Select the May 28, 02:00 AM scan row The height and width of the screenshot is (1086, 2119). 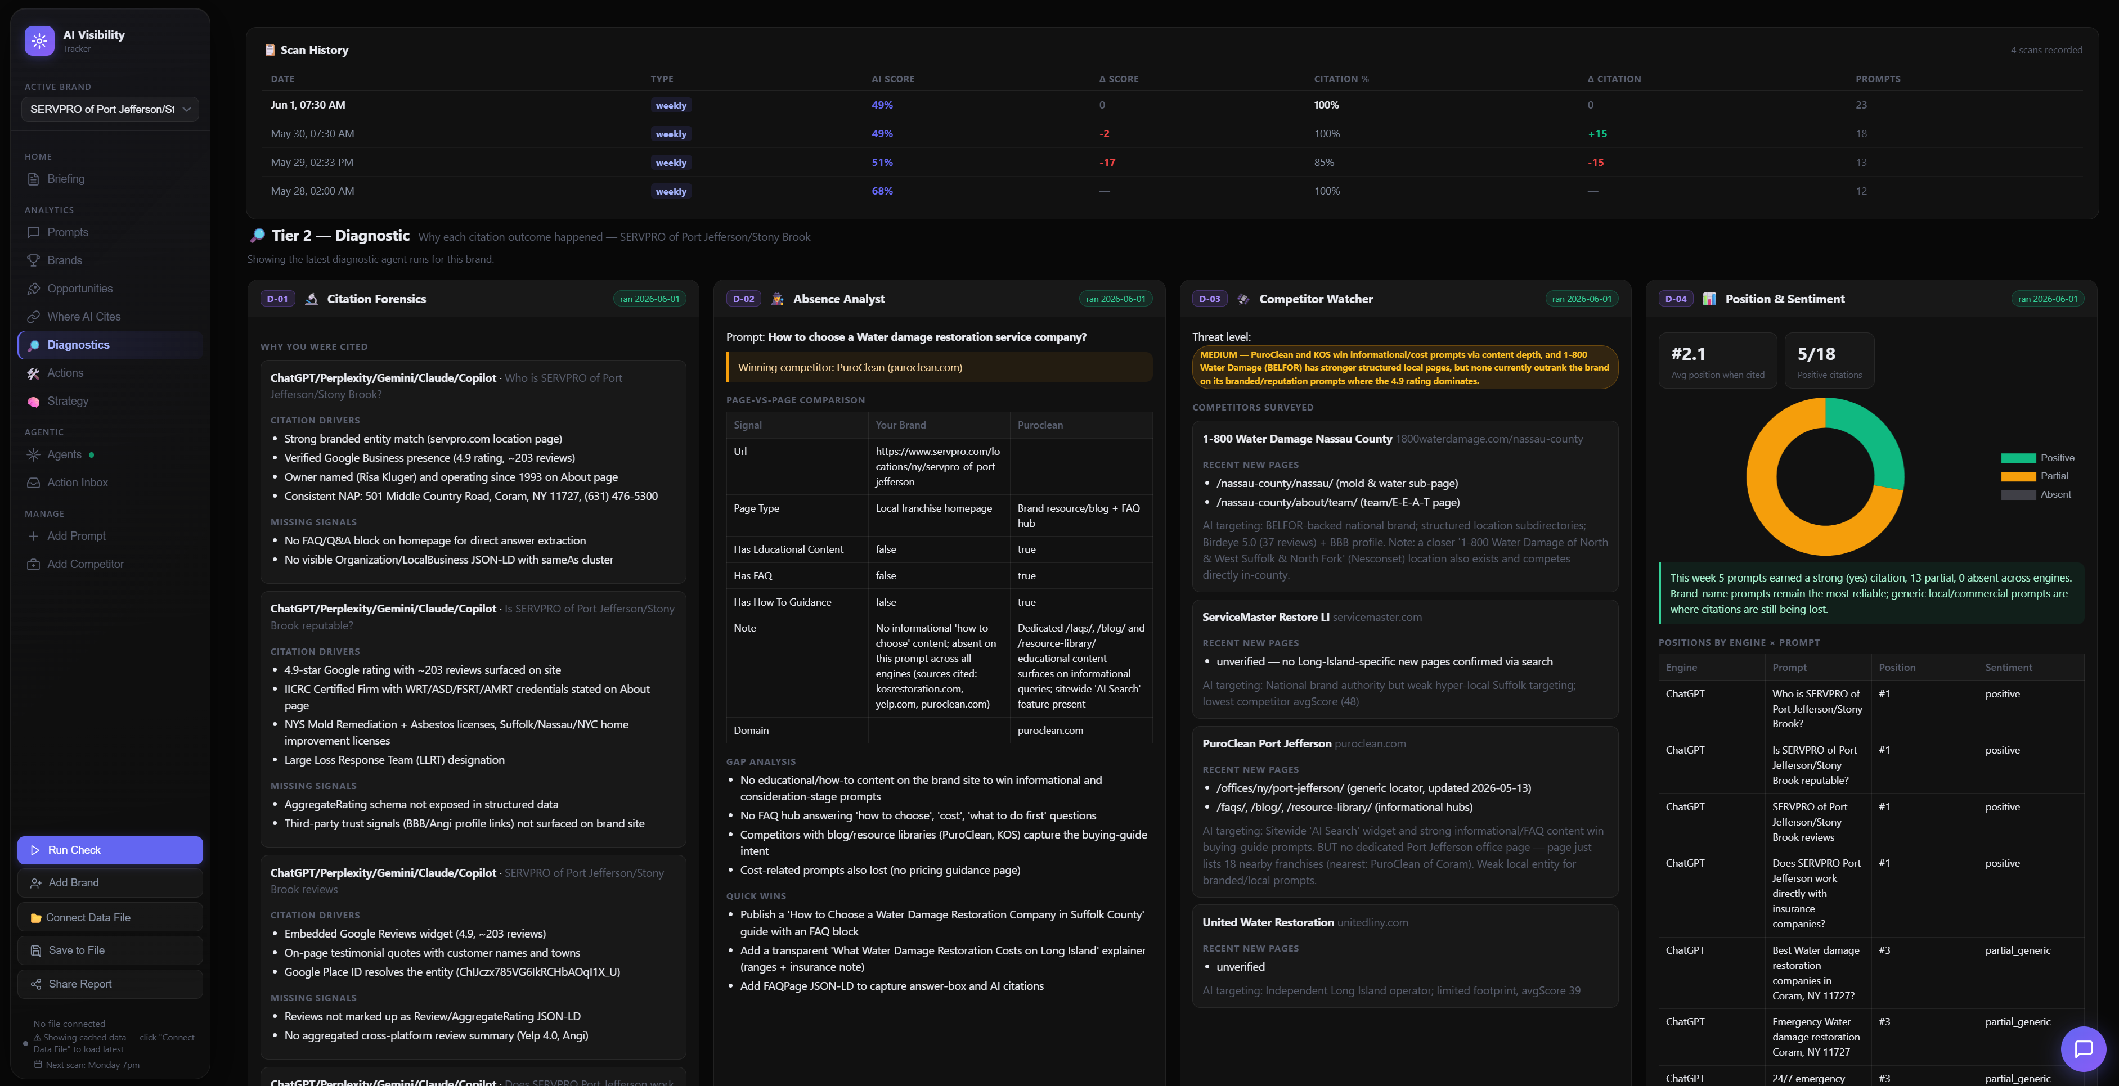[1172, 192]
